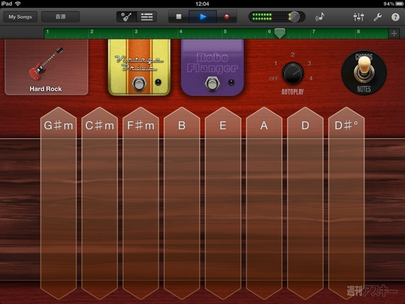
Task: Toggle the Robo Flanger pedal footswitch
Action: pos(213,84)
